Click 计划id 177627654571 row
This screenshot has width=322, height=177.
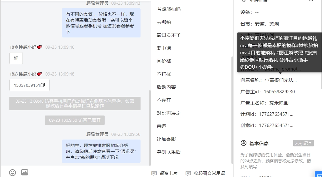click(x=267, y=114)
